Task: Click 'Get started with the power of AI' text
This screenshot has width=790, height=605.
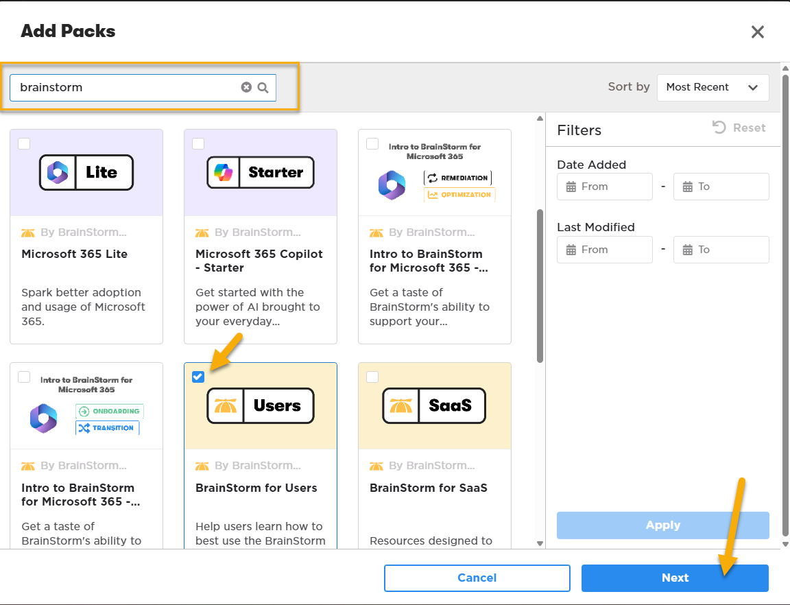Action: point(257,307)
